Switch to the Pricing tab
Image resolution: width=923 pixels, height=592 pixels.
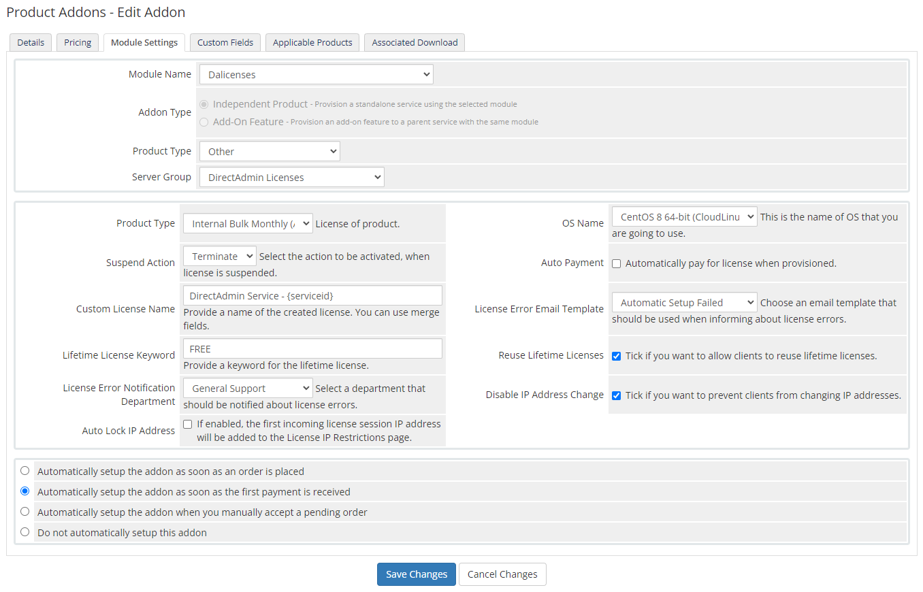pyautogui.click(x=77, y=42)
